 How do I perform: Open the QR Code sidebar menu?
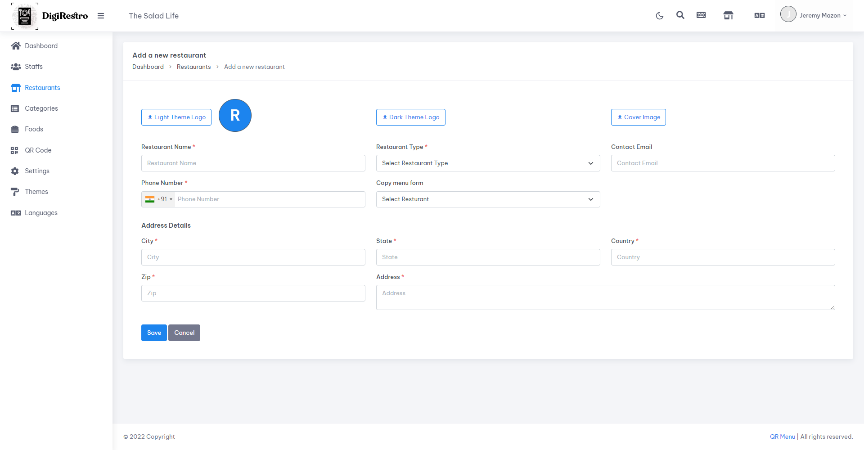coord(38,150)
